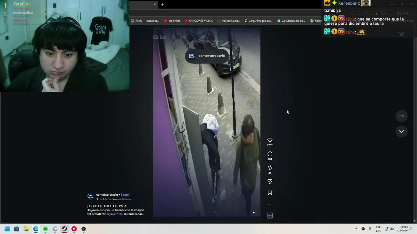Expand the system tray hidden icons chevron
Image resolution: width=417 pixels, height=234 pixels.
[x=356, y=229]
